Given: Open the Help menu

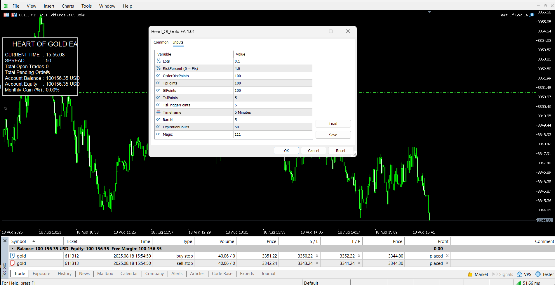Looking at the screenshot, I should 127,6.
